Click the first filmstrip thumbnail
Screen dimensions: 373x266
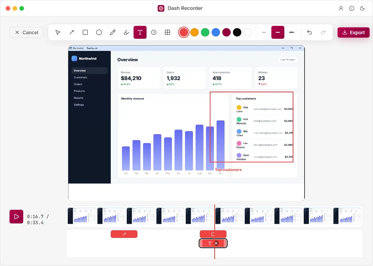[81, 216]
